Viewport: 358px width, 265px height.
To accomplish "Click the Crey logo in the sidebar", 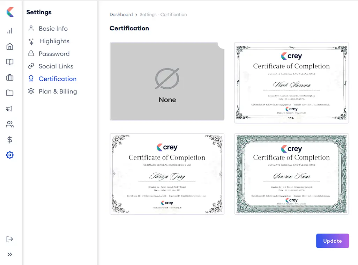I will click(10, 12).
